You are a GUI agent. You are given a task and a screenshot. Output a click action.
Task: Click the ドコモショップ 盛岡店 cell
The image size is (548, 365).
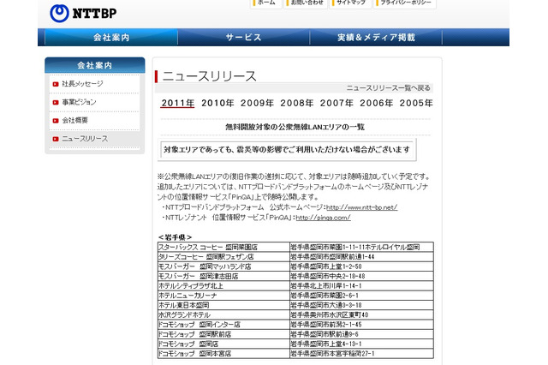(x=223, y=344)
